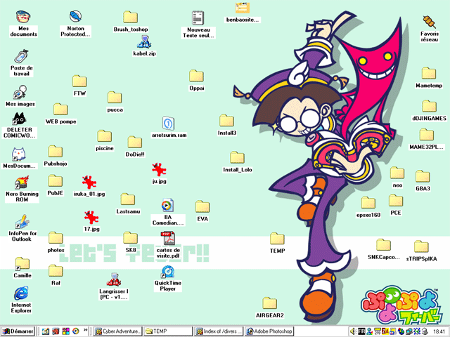Open the SK8 folder

tap(131, 239)
